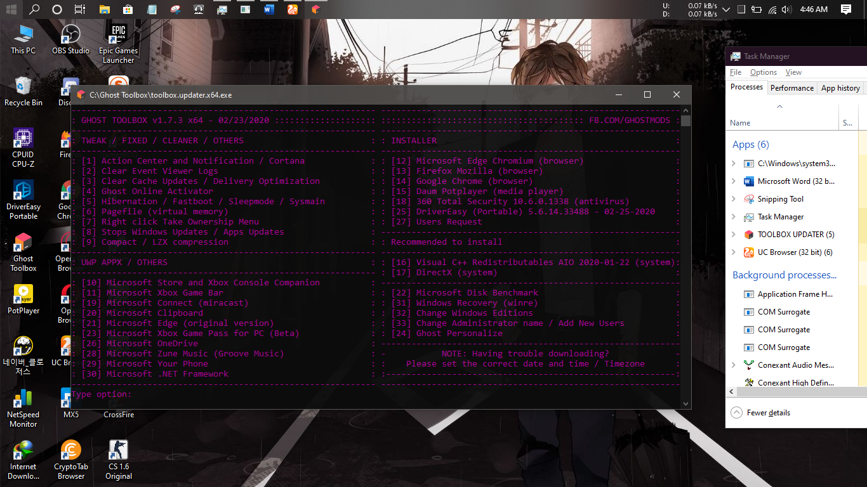The width and height of the screenshot is (867, 487).
Task: Open Task Manager Options menu
Action: click(x=764, y=72)
